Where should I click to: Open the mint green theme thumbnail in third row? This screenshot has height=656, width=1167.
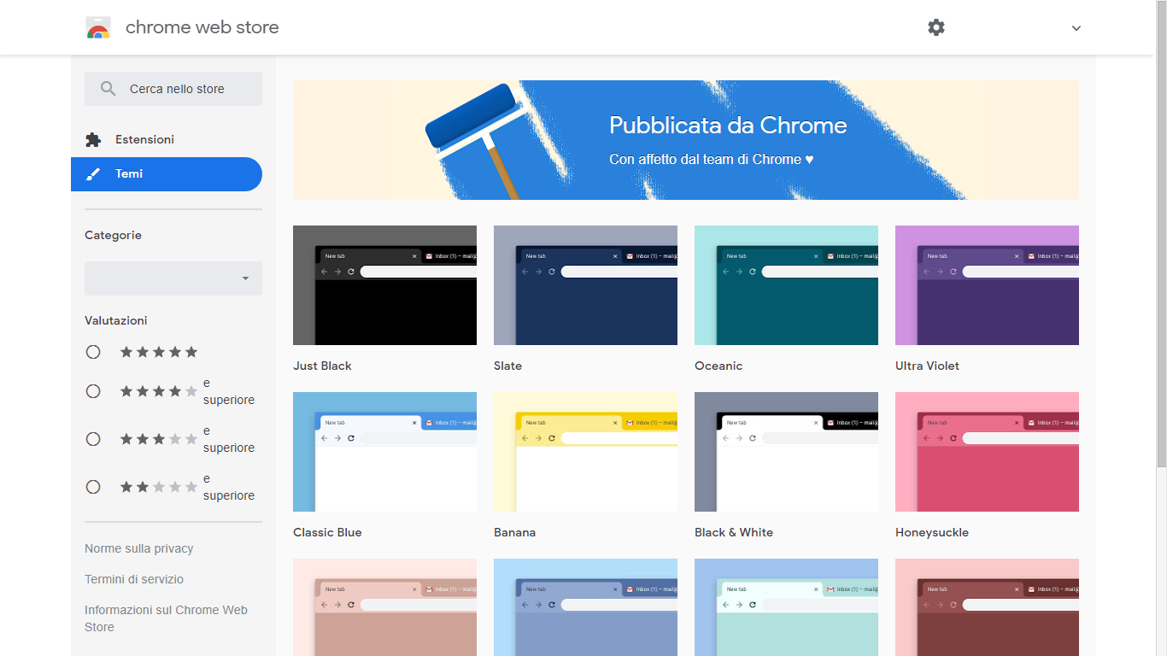tap(786, 607)
